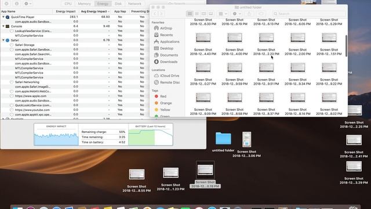This screenshot has height=209, width=371.
Task: Select the Yellow tag in the sidebar
Action: 165,110
